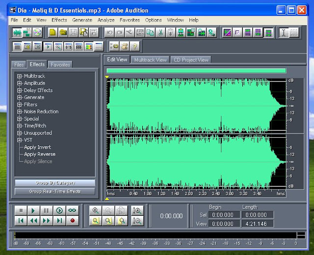Click the Sel Begin time field

[224, 215]
